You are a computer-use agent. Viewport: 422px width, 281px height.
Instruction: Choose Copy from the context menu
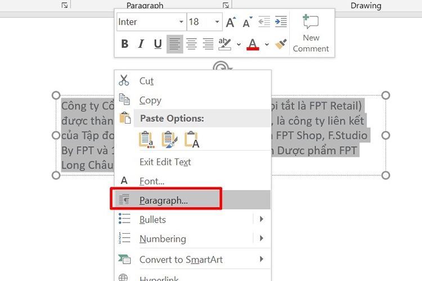[192, 100]
